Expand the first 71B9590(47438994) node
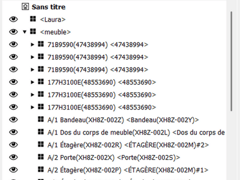Viewport: 240px width, 180px height. 33,44
